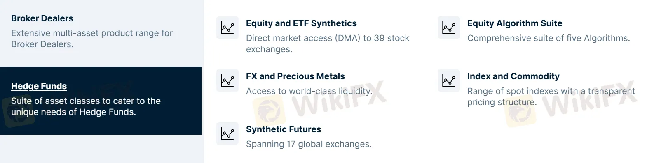Click 'Access to world-class liquidity' description

click(x=309, y=91)
